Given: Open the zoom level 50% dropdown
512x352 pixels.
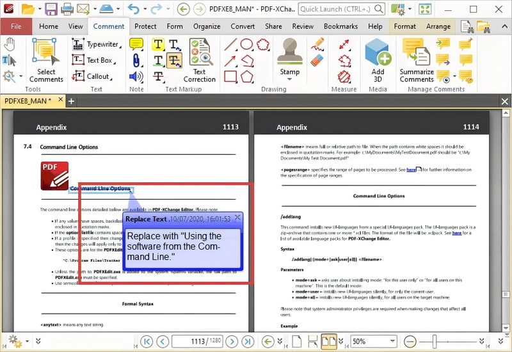Looking at the screenshot, I should (x=392, y=342).
